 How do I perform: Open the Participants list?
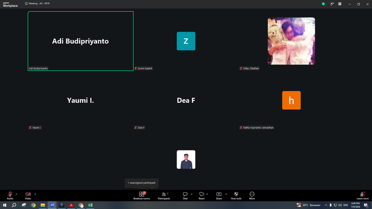(164, 196)
